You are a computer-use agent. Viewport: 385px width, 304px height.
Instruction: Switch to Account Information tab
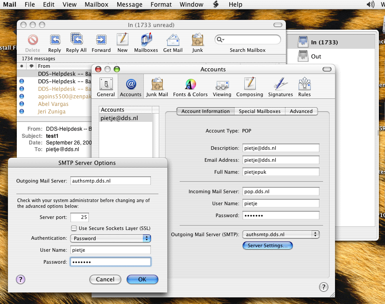(x=205, y=111)
